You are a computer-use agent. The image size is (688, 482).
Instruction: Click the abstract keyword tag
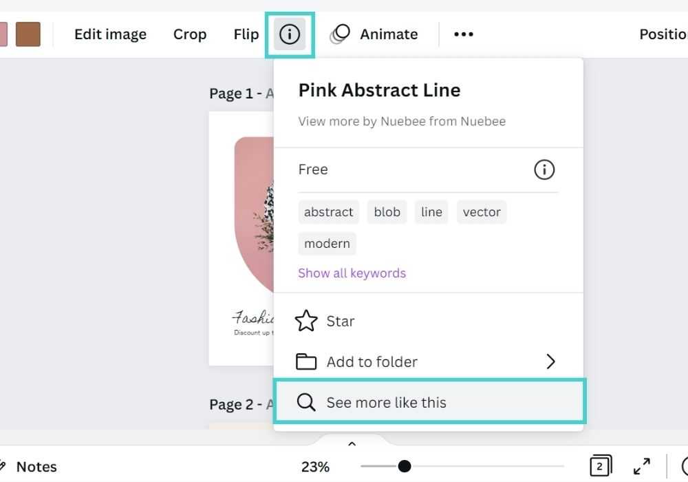click(328, 212)
